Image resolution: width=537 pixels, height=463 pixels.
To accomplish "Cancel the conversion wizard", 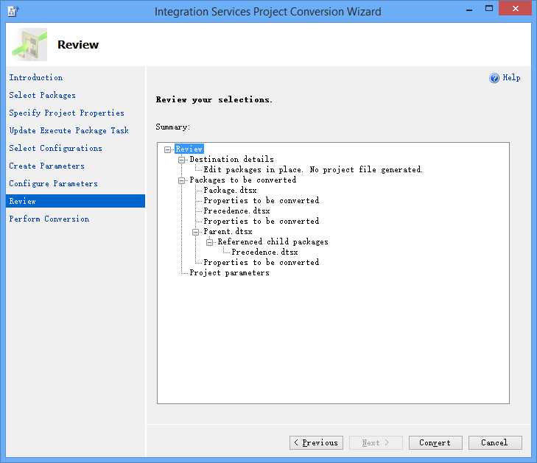I will coord(494,442).
